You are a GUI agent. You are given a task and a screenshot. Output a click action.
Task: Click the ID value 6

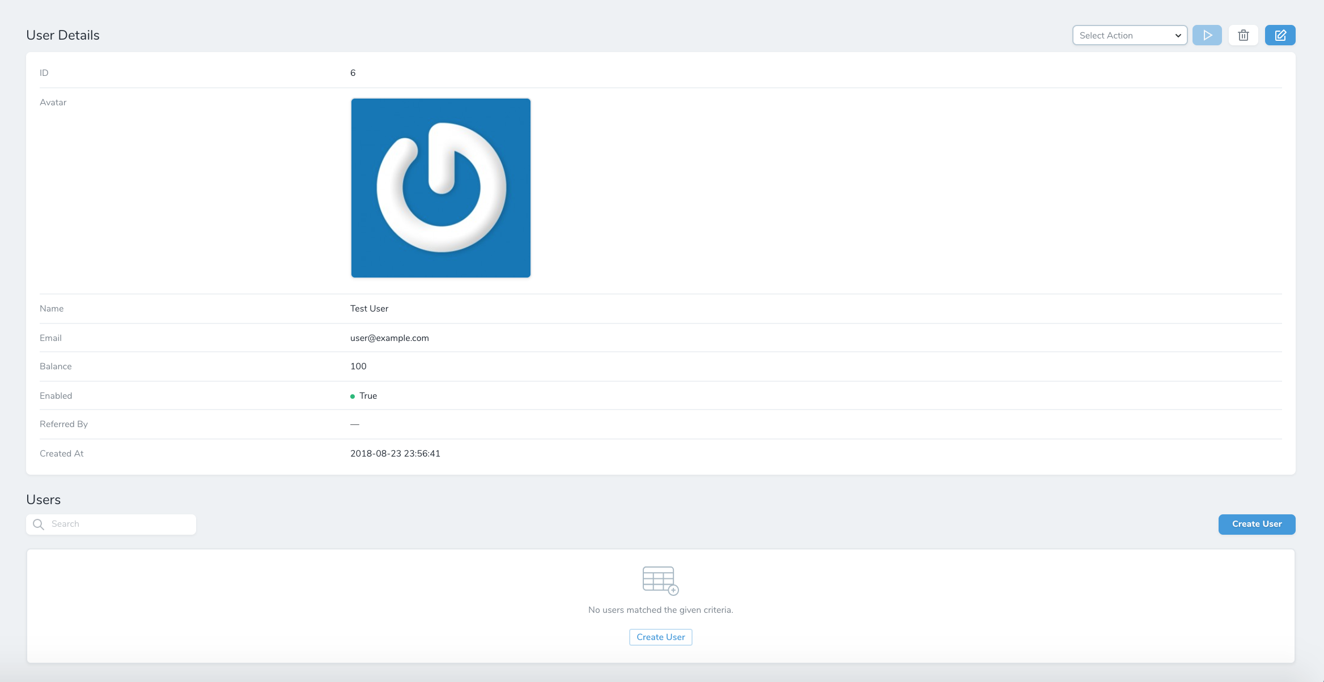(x=352, y=73)
